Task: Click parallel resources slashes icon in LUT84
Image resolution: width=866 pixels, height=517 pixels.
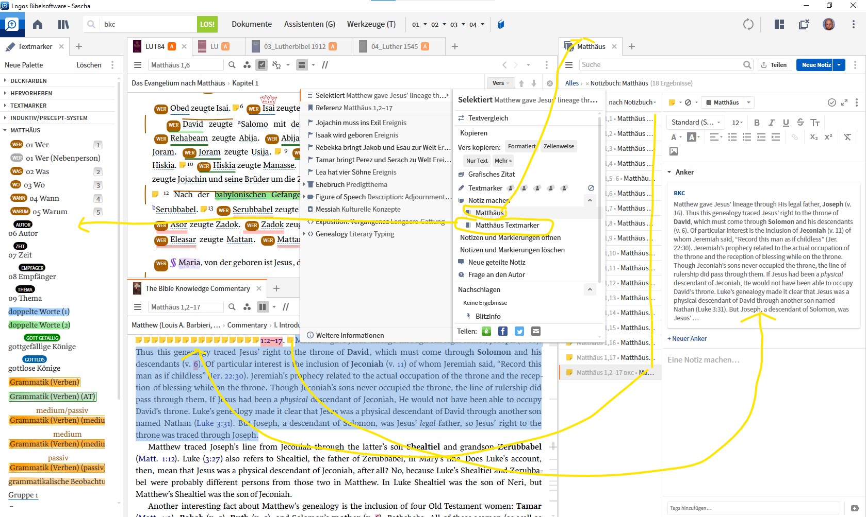Action: [x=325, y=65]
